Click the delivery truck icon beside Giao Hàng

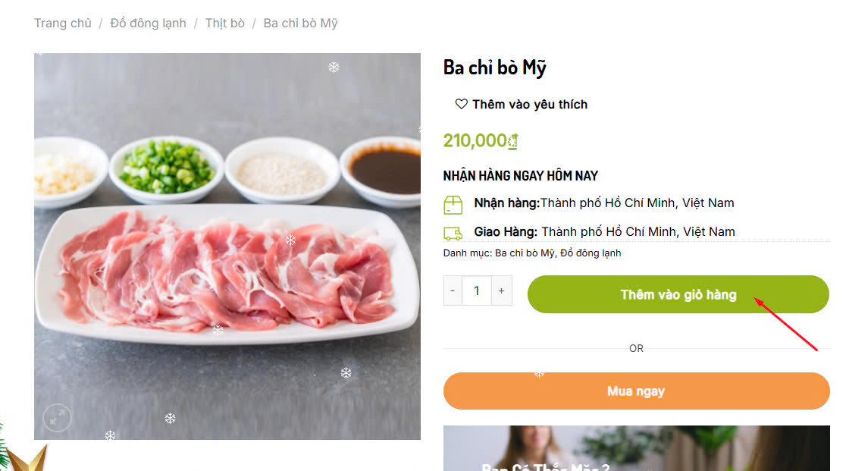pos(453,233)
